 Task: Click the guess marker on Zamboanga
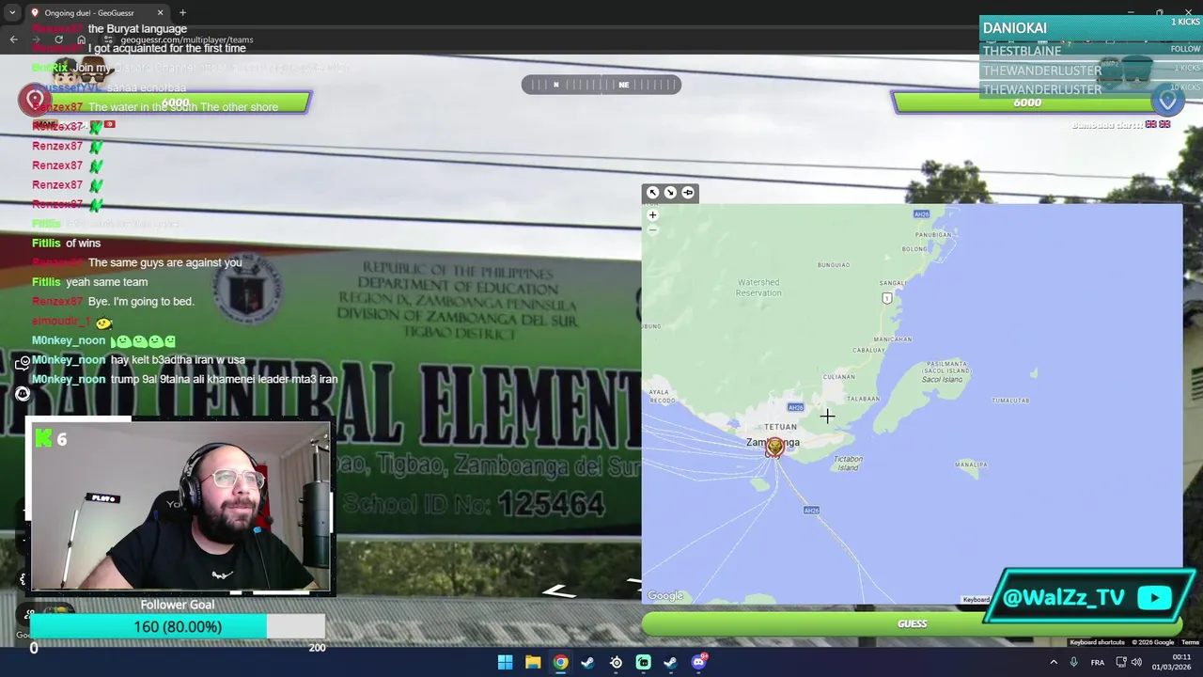pos(773,447)
